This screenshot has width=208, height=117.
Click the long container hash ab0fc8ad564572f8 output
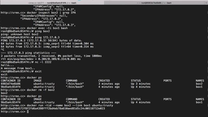point(53,109)
